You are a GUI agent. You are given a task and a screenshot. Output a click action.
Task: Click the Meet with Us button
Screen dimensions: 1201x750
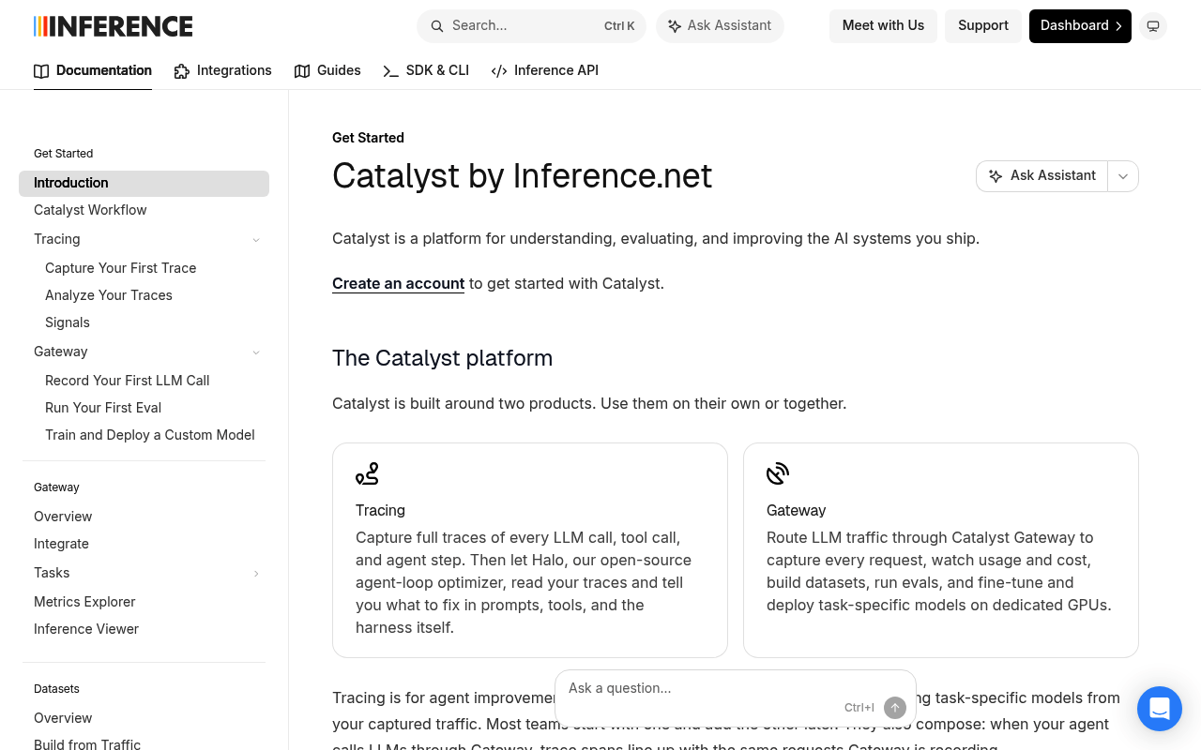[883, 26]
